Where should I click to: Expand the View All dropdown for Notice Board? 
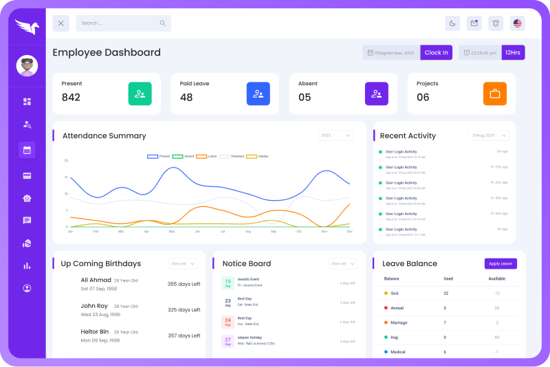click(x=342, y=263)
